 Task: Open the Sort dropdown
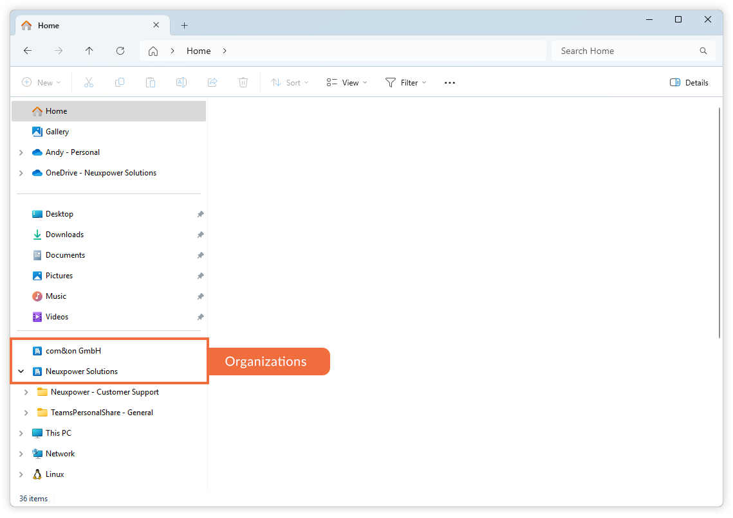click(x=290, y=82)
